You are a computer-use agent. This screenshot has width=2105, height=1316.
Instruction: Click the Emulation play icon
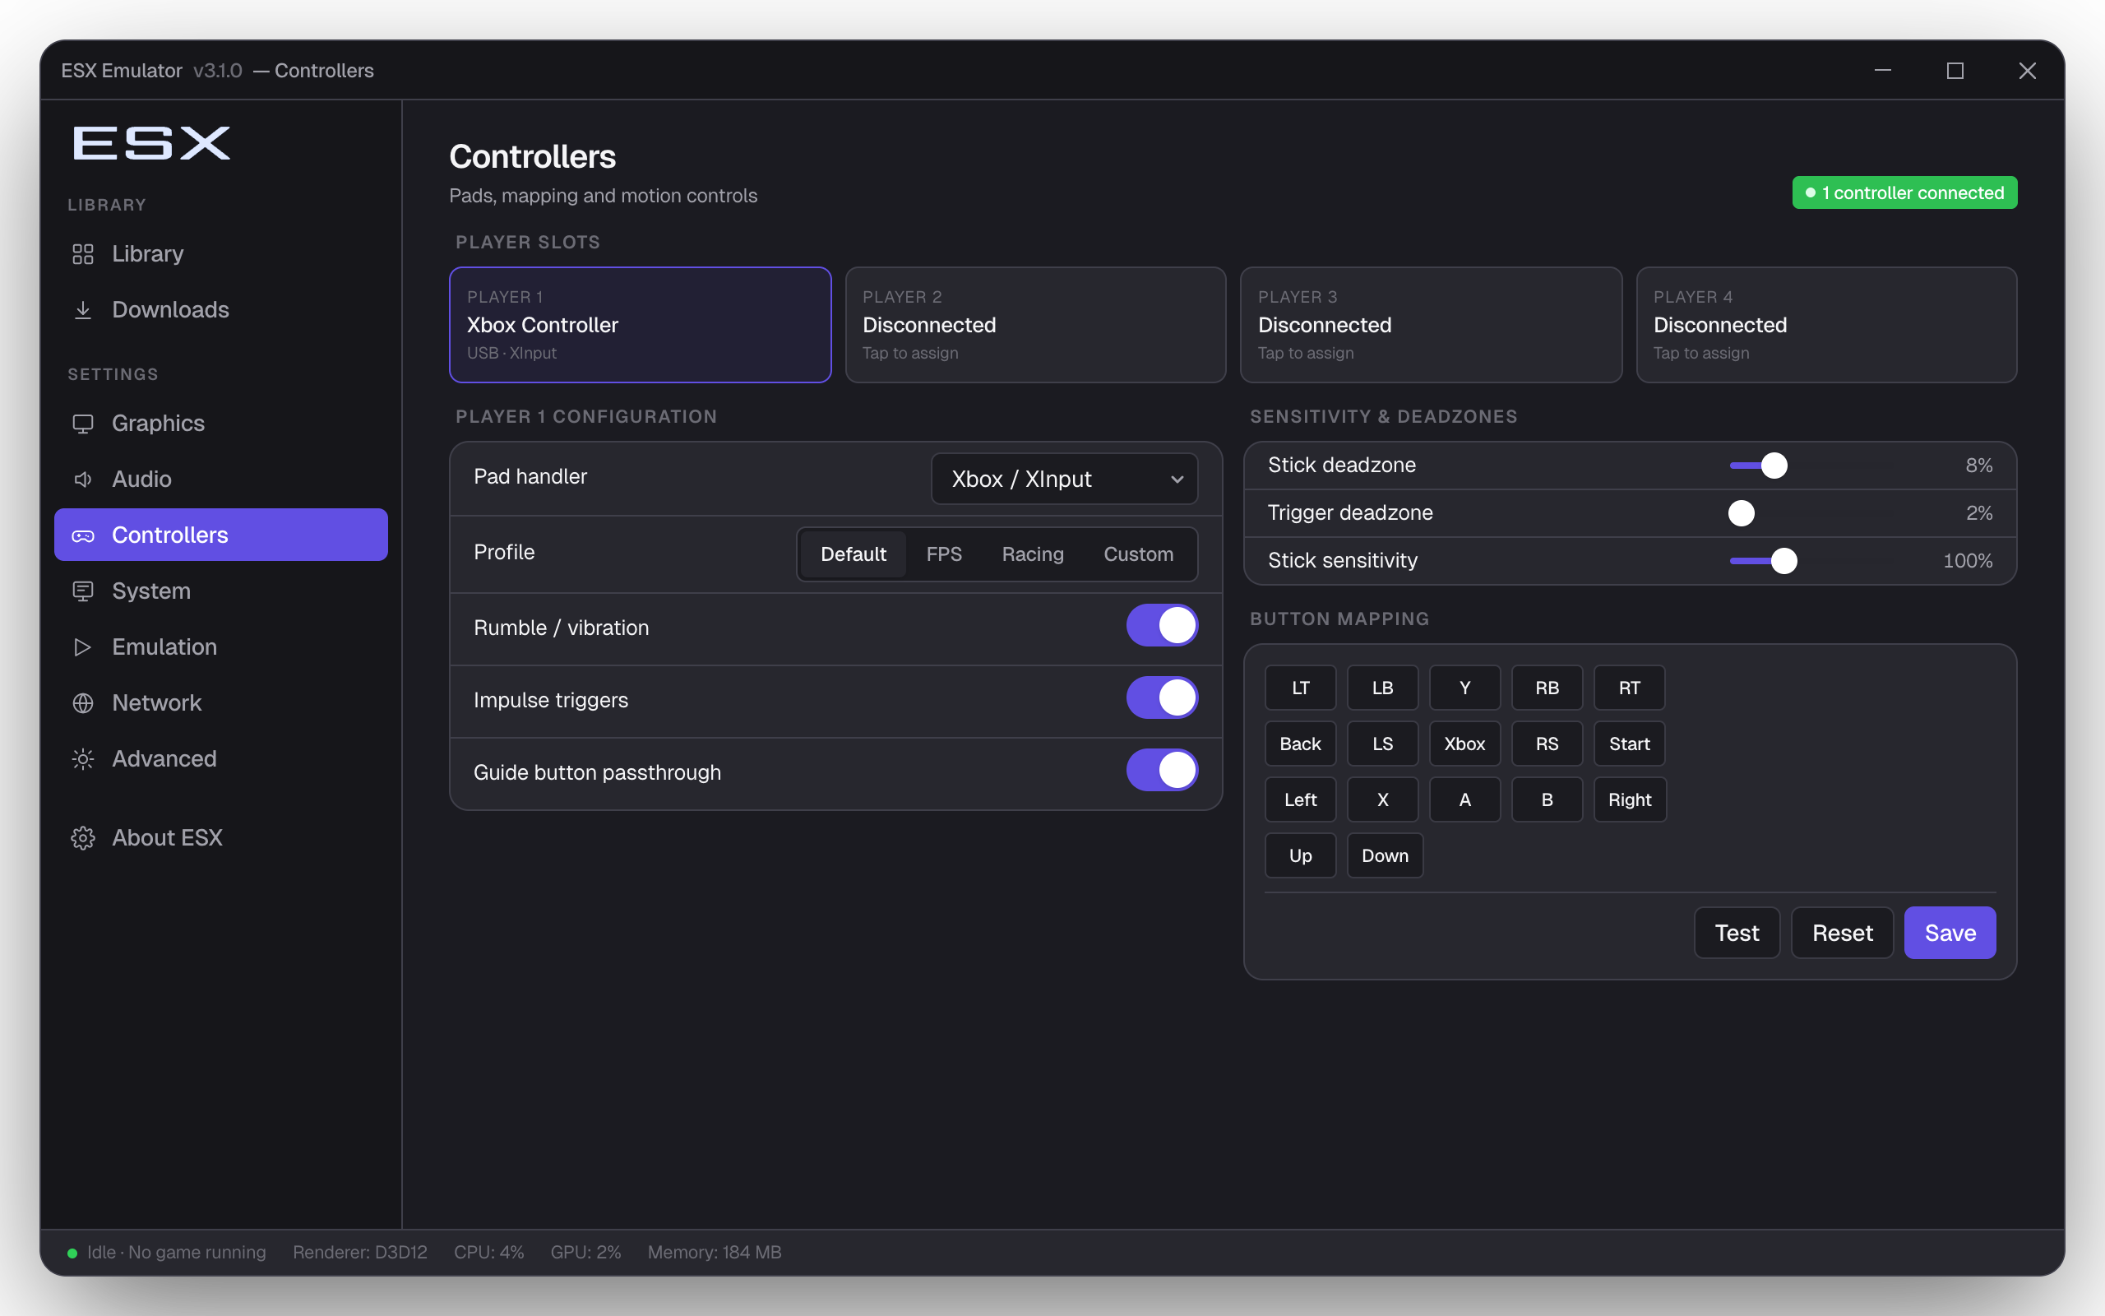click(x=82, y=646)
